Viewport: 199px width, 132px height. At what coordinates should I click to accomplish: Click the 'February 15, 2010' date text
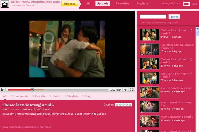[x=32, y=109]
